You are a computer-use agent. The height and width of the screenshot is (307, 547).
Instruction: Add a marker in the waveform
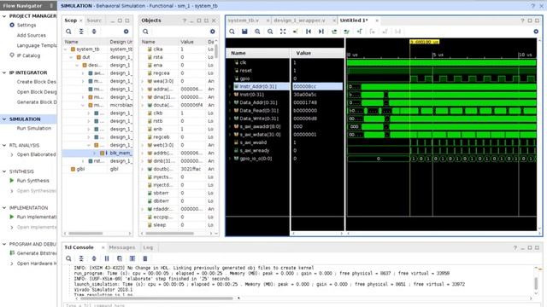pos(359,32)
